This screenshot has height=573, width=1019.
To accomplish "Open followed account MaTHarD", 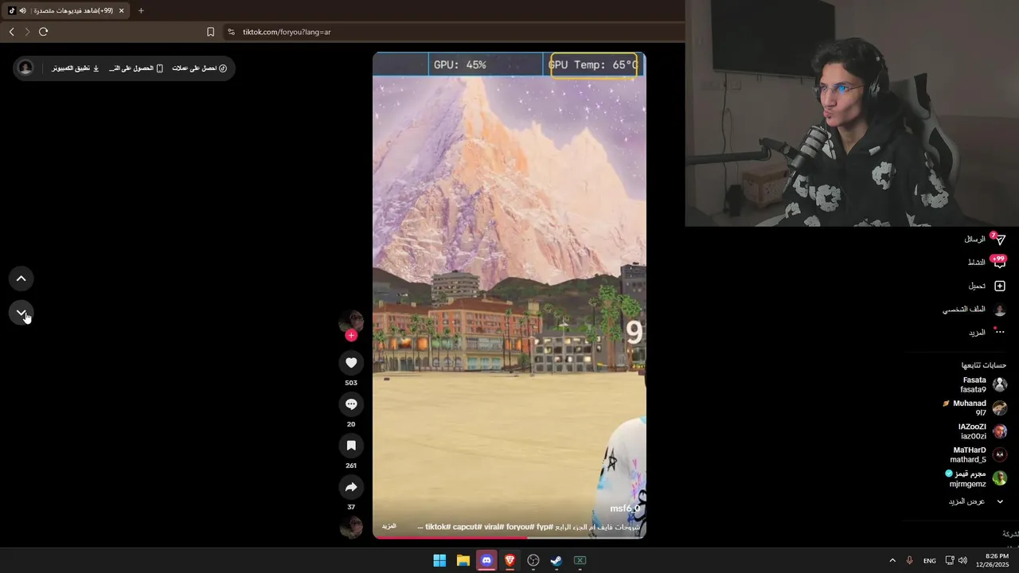I will pyautogui.click(x=980, y=454).
